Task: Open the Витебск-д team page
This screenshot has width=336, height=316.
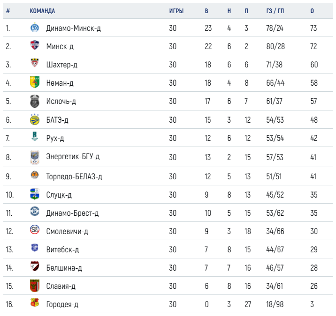Action: click(62, 250)
